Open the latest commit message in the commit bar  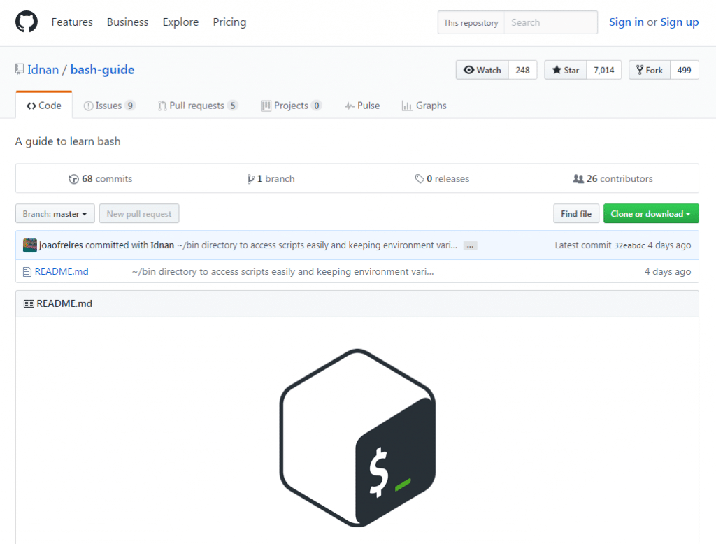(x=317, y=245)
